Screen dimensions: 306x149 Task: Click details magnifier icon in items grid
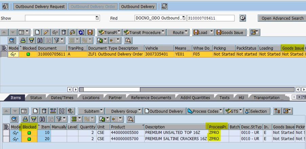click(14, 119)
